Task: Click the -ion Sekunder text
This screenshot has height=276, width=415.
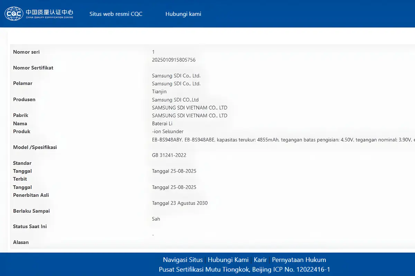Action: [x=168, y=131]
